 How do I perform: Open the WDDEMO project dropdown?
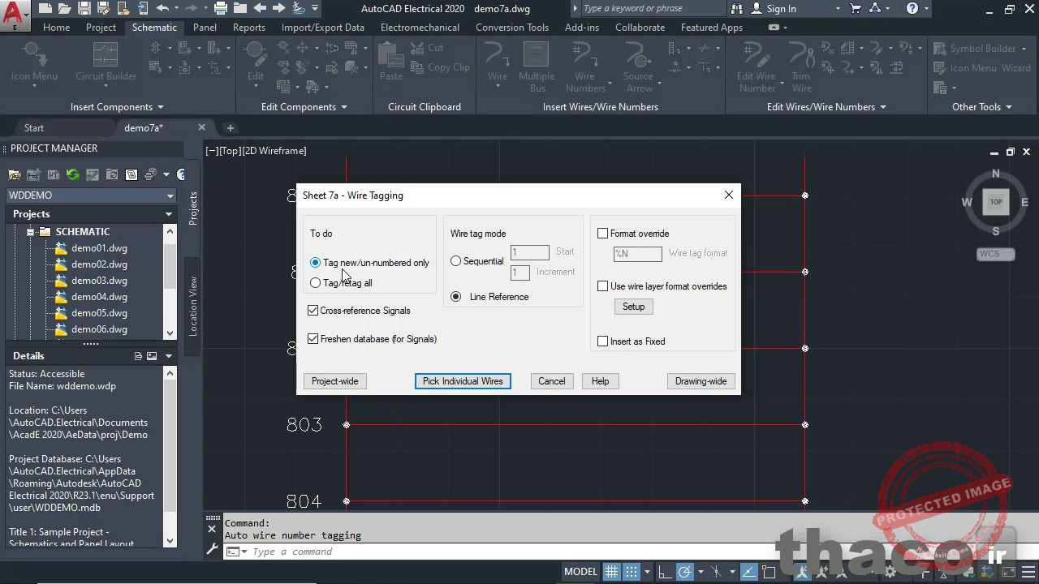click(170, 195)
